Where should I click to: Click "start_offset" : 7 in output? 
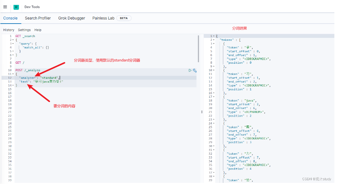click(x=243, y=157)
